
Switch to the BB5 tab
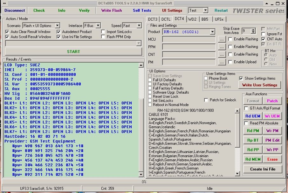pos(205,19)
